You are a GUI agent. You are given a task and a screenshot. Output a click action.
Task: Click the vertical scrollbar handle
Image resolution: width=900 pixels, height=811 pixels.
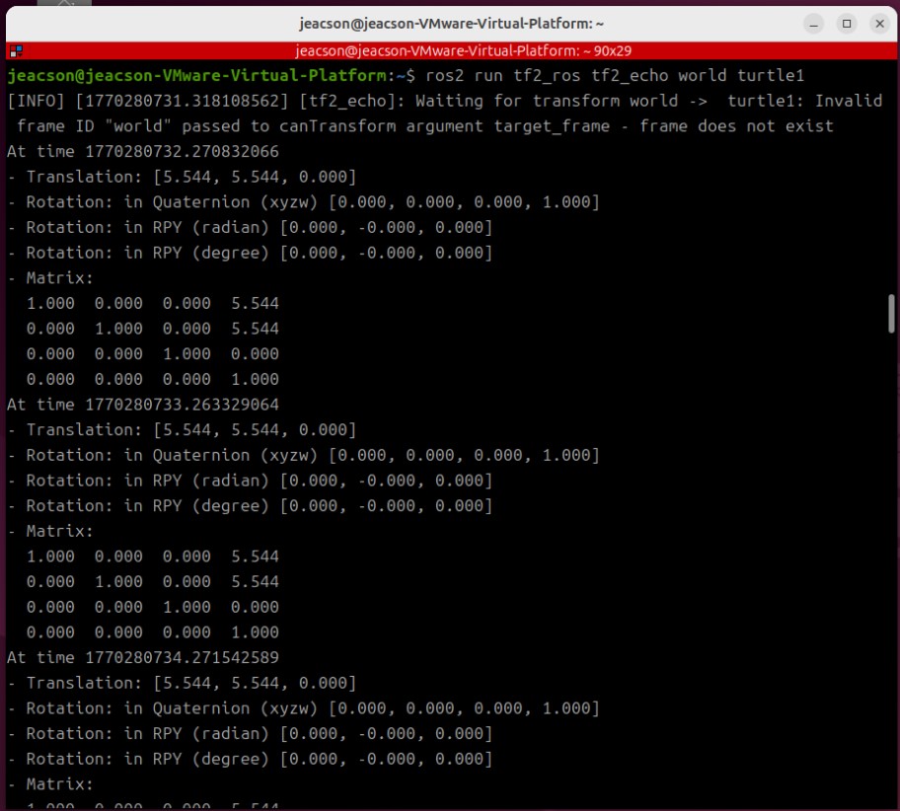click(x=891, y=313)
